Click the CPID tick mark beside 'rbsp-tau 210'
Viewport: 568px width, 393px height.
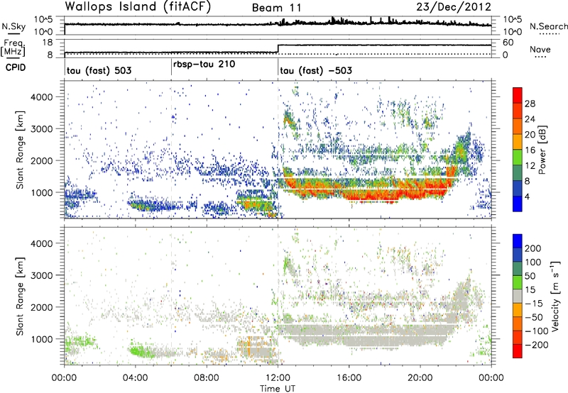click(171, 67)
